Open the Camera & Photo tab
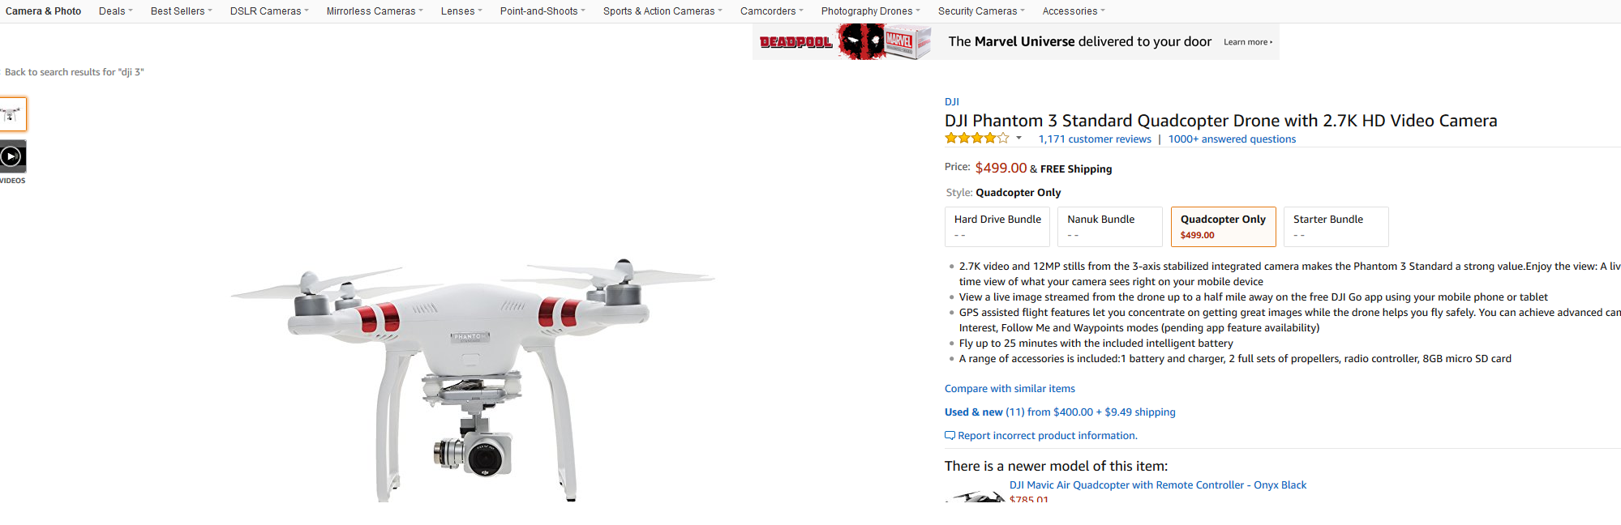The height and width of the screenshot is (525, 1621). [44, 11]
